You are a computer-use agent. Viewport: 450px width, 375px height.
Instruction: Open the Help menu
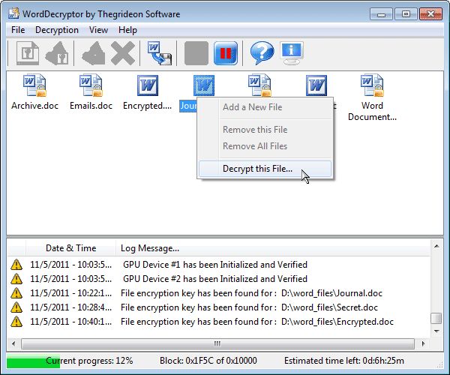click(127, 30)
